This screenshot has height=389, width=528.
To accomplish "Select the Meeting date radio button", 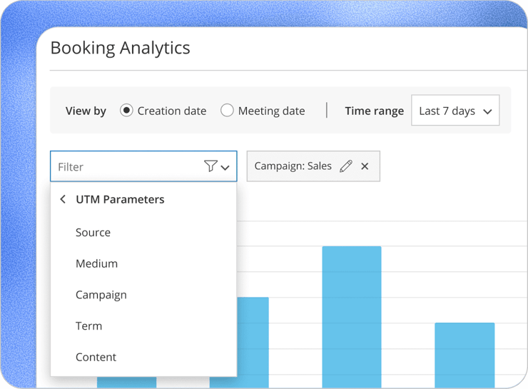I will point(227,111).
